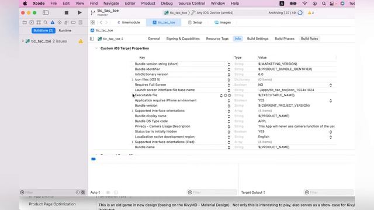Expand Supported interface orientations (iPad) row

pyautogui.click(x=133, y=142)
